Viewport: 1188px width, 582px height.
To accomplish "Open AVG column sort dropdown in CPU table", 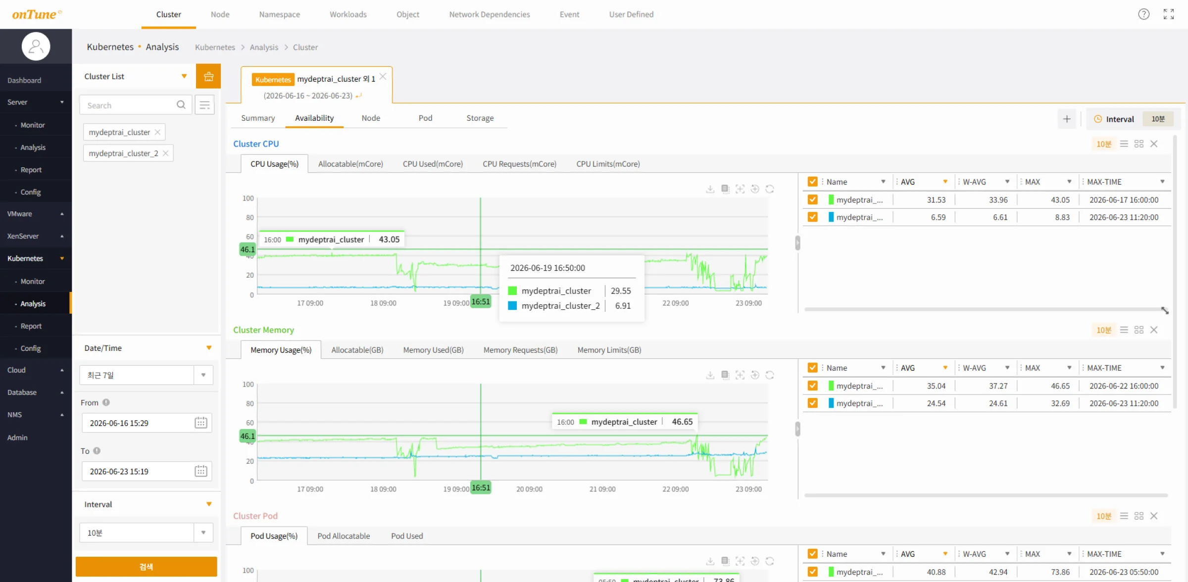I will 945,182.
